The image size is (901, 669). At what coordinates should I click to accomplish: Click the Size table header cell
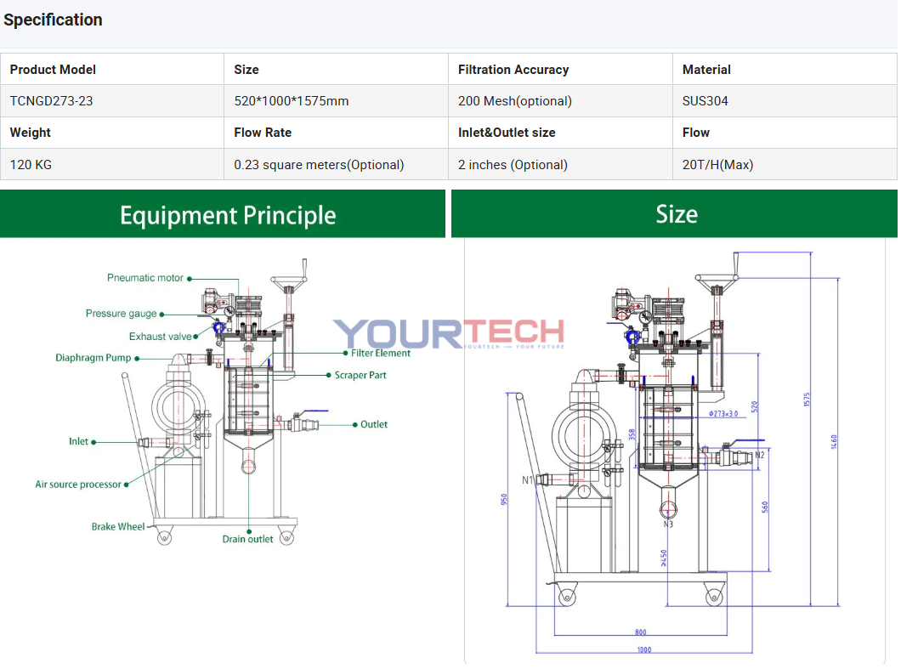(x=336, y=69)
